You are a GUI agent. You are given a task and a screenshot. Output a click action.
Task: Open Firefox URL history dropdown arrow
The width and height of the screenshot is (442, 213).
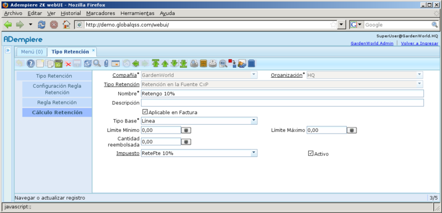click(x=341, y=25)
